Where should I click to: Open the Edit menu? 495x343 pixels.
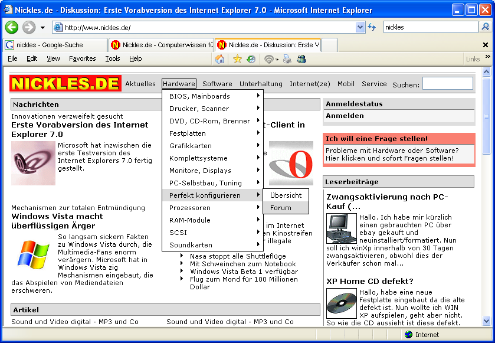point(32,58)
